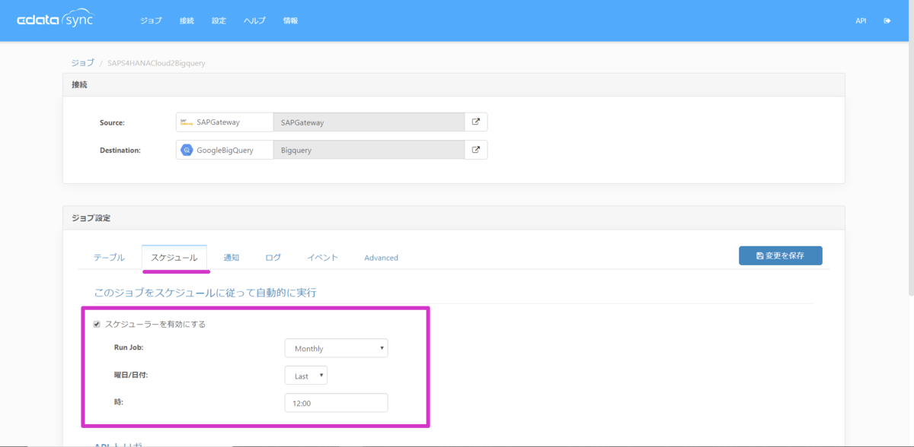Open 設定 menu in top navigation
This screenshot has height=447, width=914.
219,21
